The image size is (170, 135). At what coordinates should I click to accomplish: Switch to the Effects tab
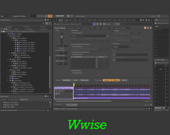tap(78, 28)
